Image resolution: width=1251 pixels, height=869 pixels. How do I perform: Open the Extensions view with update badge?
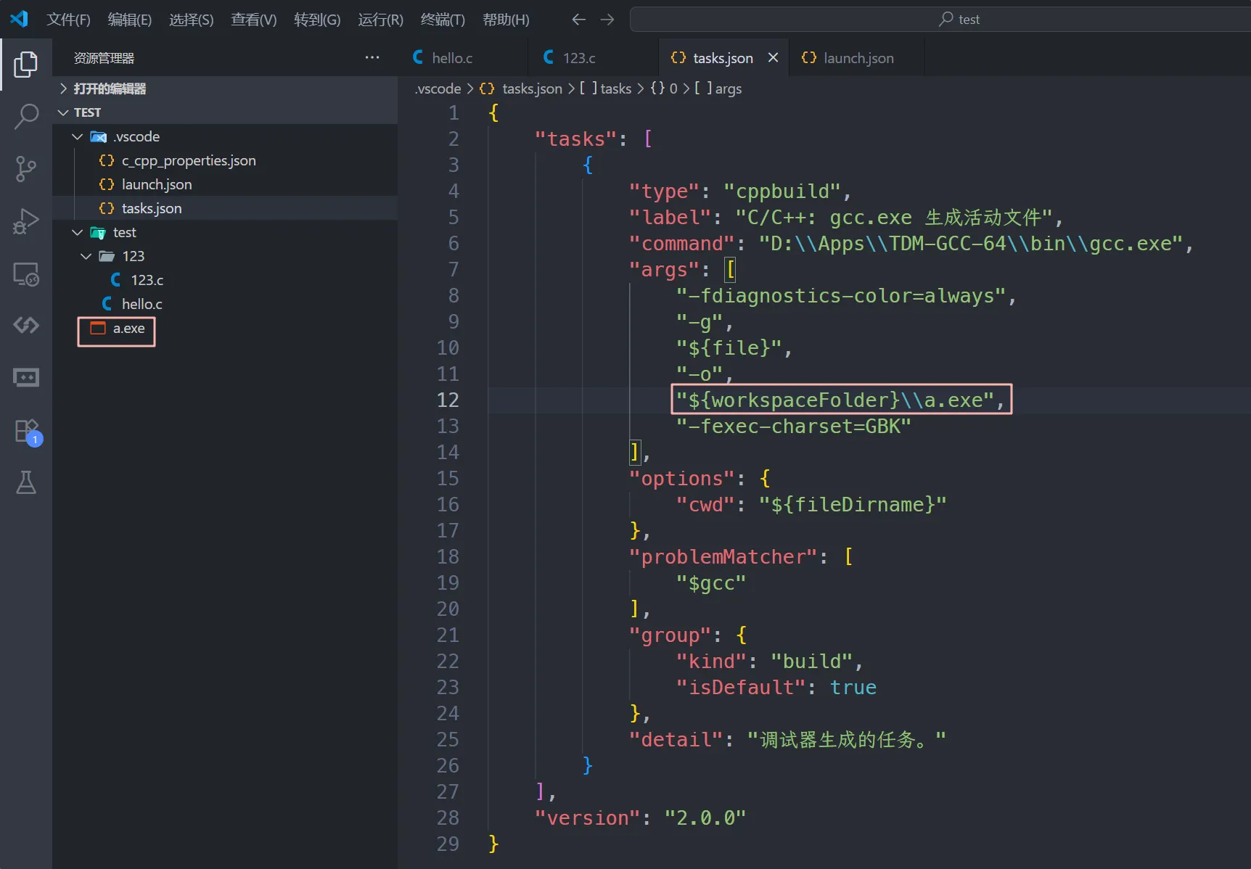(26, 430)
